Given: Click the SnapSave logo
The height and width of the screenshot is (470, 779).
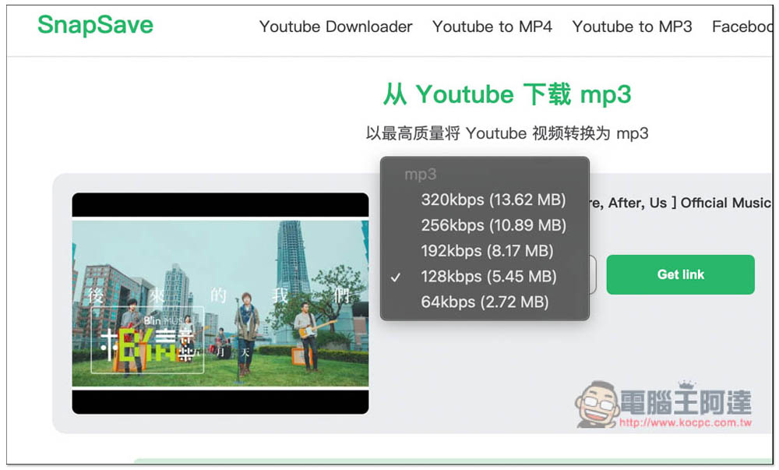Looking at the screenshot, I should [x=95, y=25].
